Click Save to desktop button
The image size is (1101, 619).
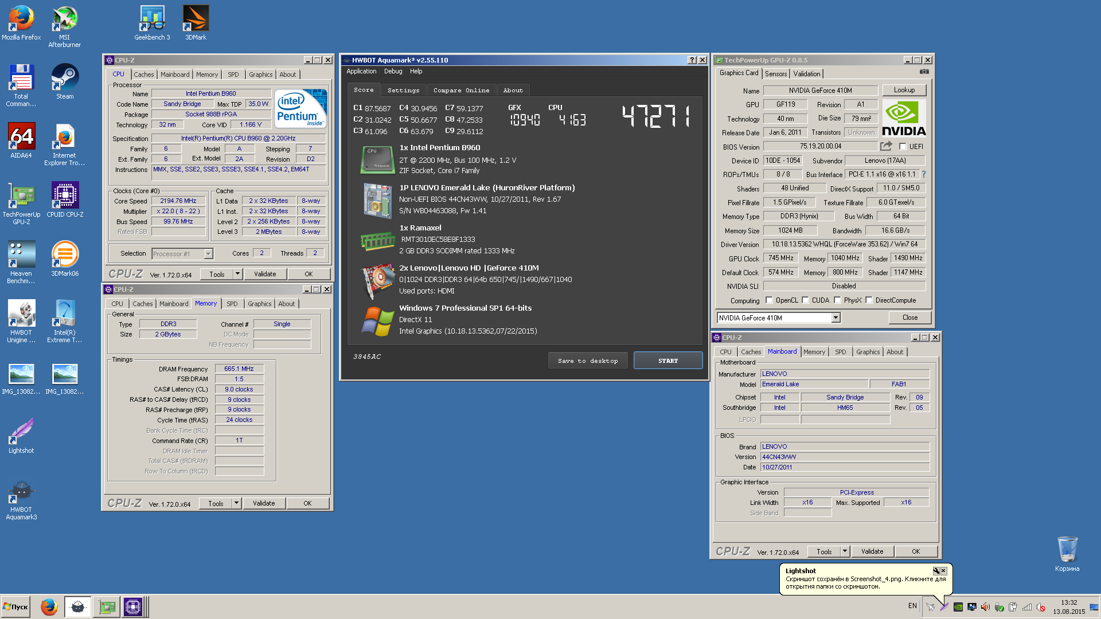pos(588,361)
